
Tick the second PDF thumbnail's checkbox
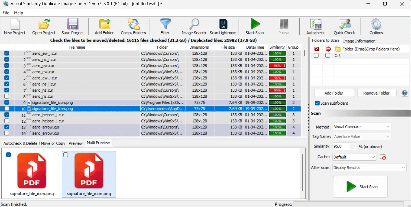[66, 155]
